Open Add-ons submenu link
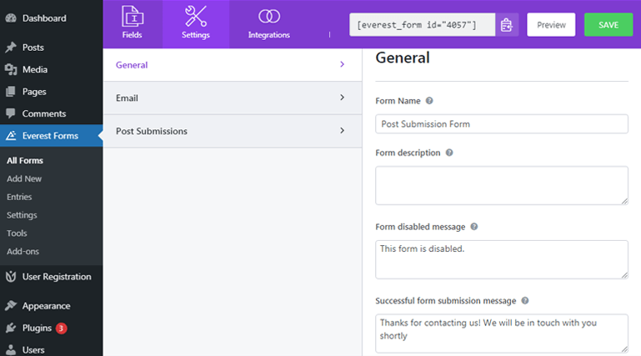This screenshot has height=356, width=641. click(23, 251)
